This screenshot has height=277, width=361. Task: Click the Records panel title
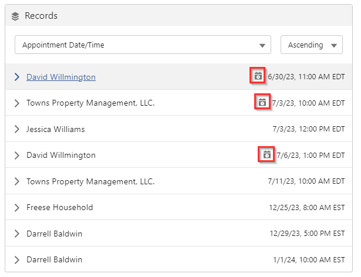(41, 16)
